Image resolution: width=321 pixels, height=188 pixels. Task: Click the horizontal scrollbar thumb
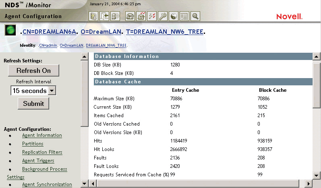[x=198, y=184]
